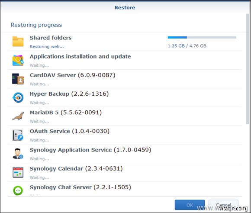Click "Waiting..." under MariaDB 5
The width and height of the screenshot is (251, 213).
[39, 121]
